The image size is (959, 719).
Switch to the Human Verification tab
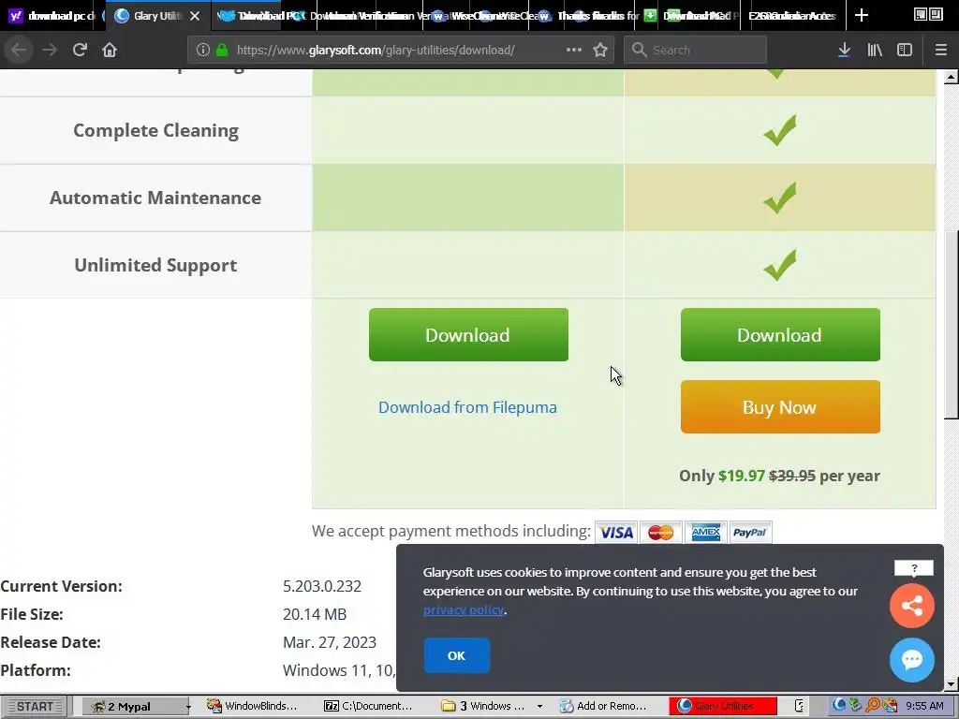367,15
